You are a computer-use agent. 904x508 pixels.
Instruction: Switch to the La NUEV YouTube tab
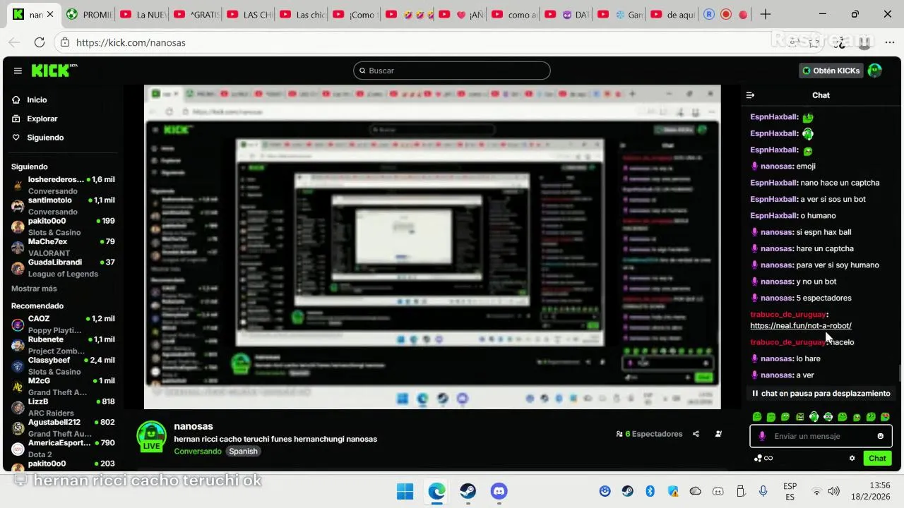pos(142,14)
